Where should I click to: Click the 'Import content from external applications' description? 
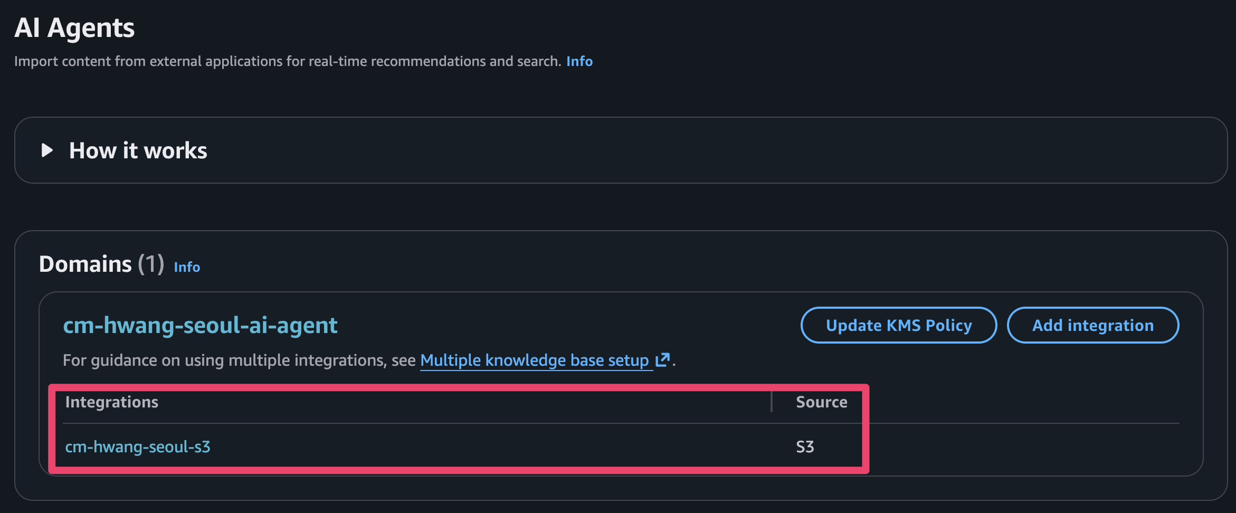click(287, 62)
